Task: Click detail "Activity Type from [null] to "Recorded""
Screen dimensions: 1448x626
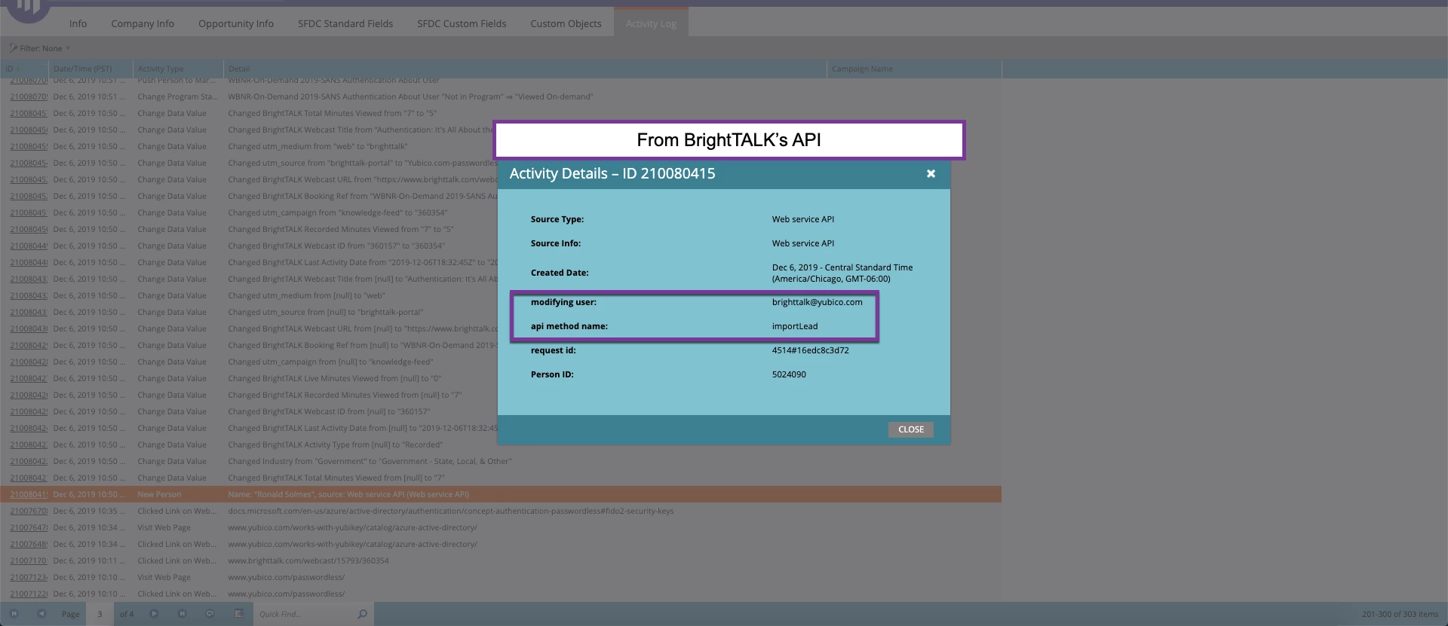Action: tap(336, 444)
